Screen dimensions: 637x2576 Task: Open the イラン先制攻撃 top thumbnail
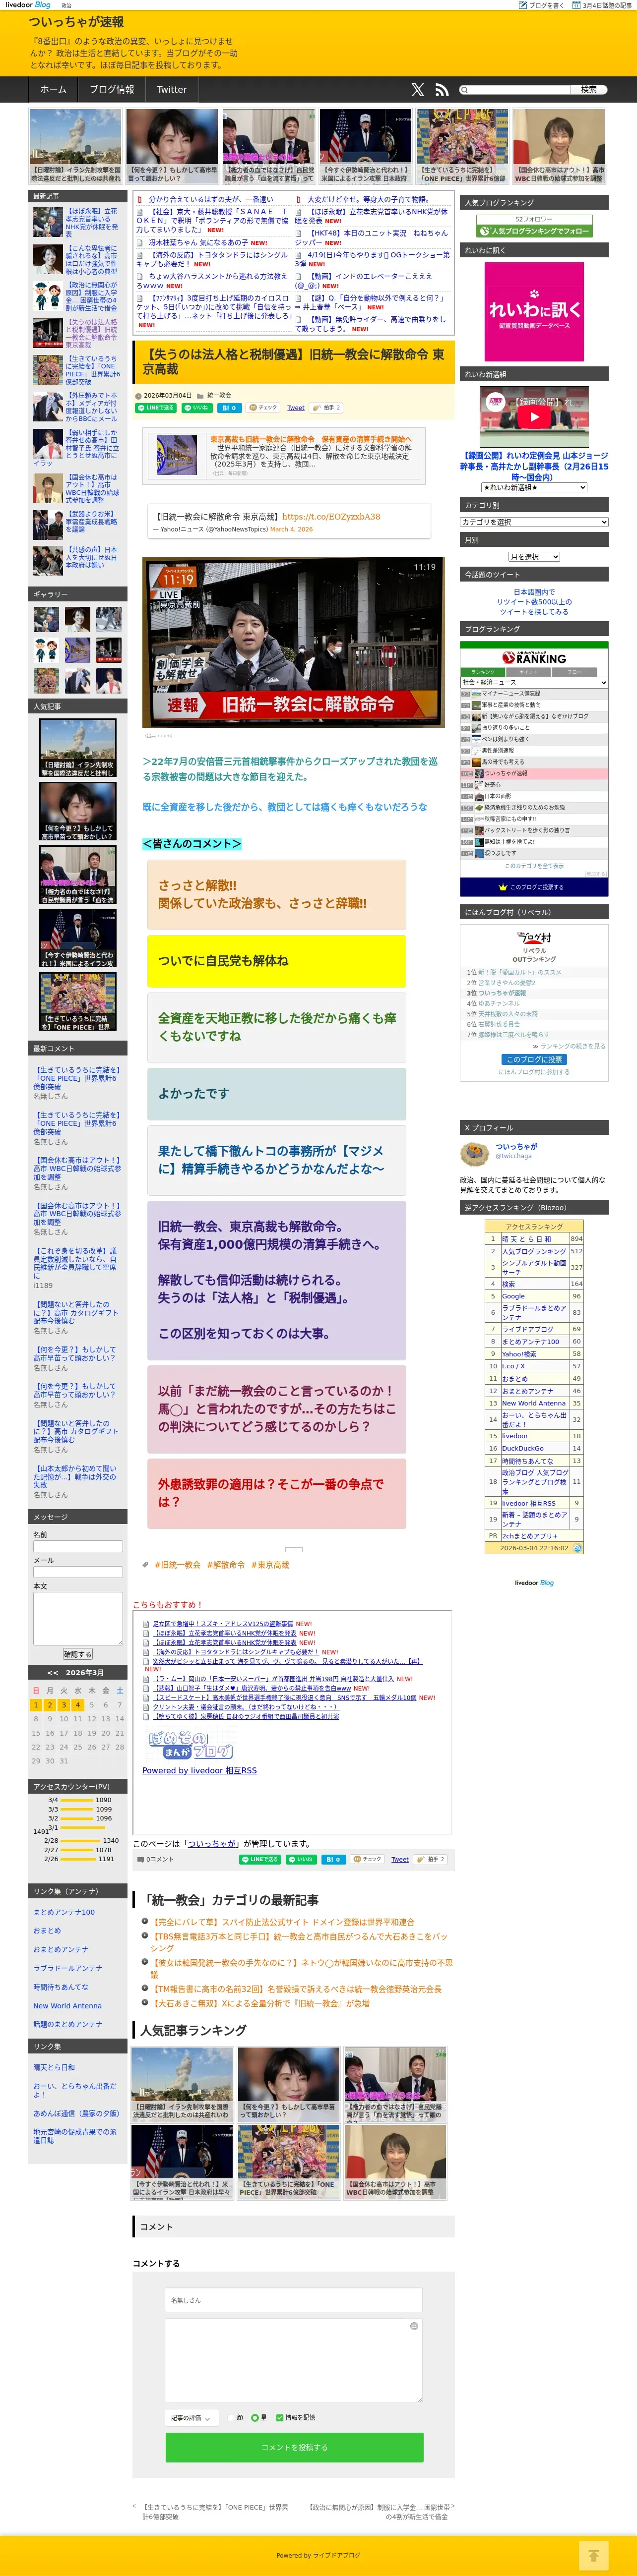(76, 146)
